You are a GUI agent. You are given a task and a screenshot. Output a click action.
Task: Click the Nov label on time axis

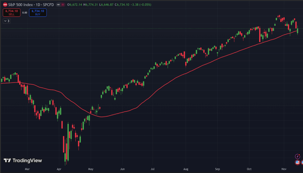284,169
